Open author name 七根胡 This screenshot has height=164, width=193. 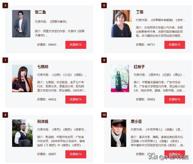pyautogui.click(x=43, y=67)
